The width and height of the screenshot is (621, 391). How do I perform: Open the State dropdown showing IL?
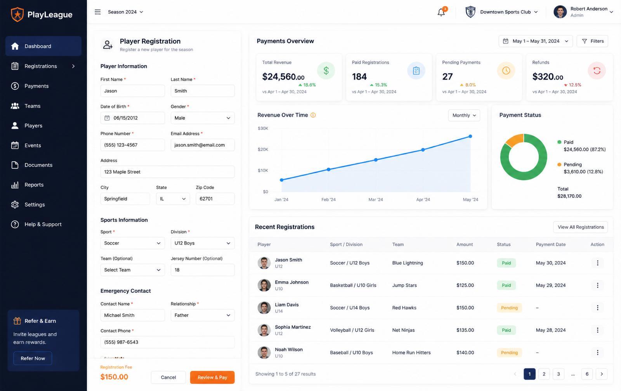(173, 199)
